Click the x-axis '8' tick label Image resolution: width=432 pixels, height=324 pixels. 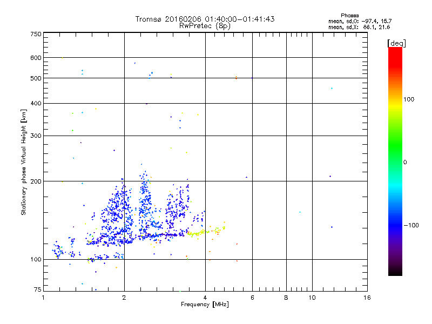(286, 298)
